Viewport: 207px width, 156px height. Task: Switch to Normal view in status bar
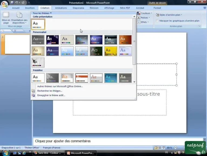(156, 148)
